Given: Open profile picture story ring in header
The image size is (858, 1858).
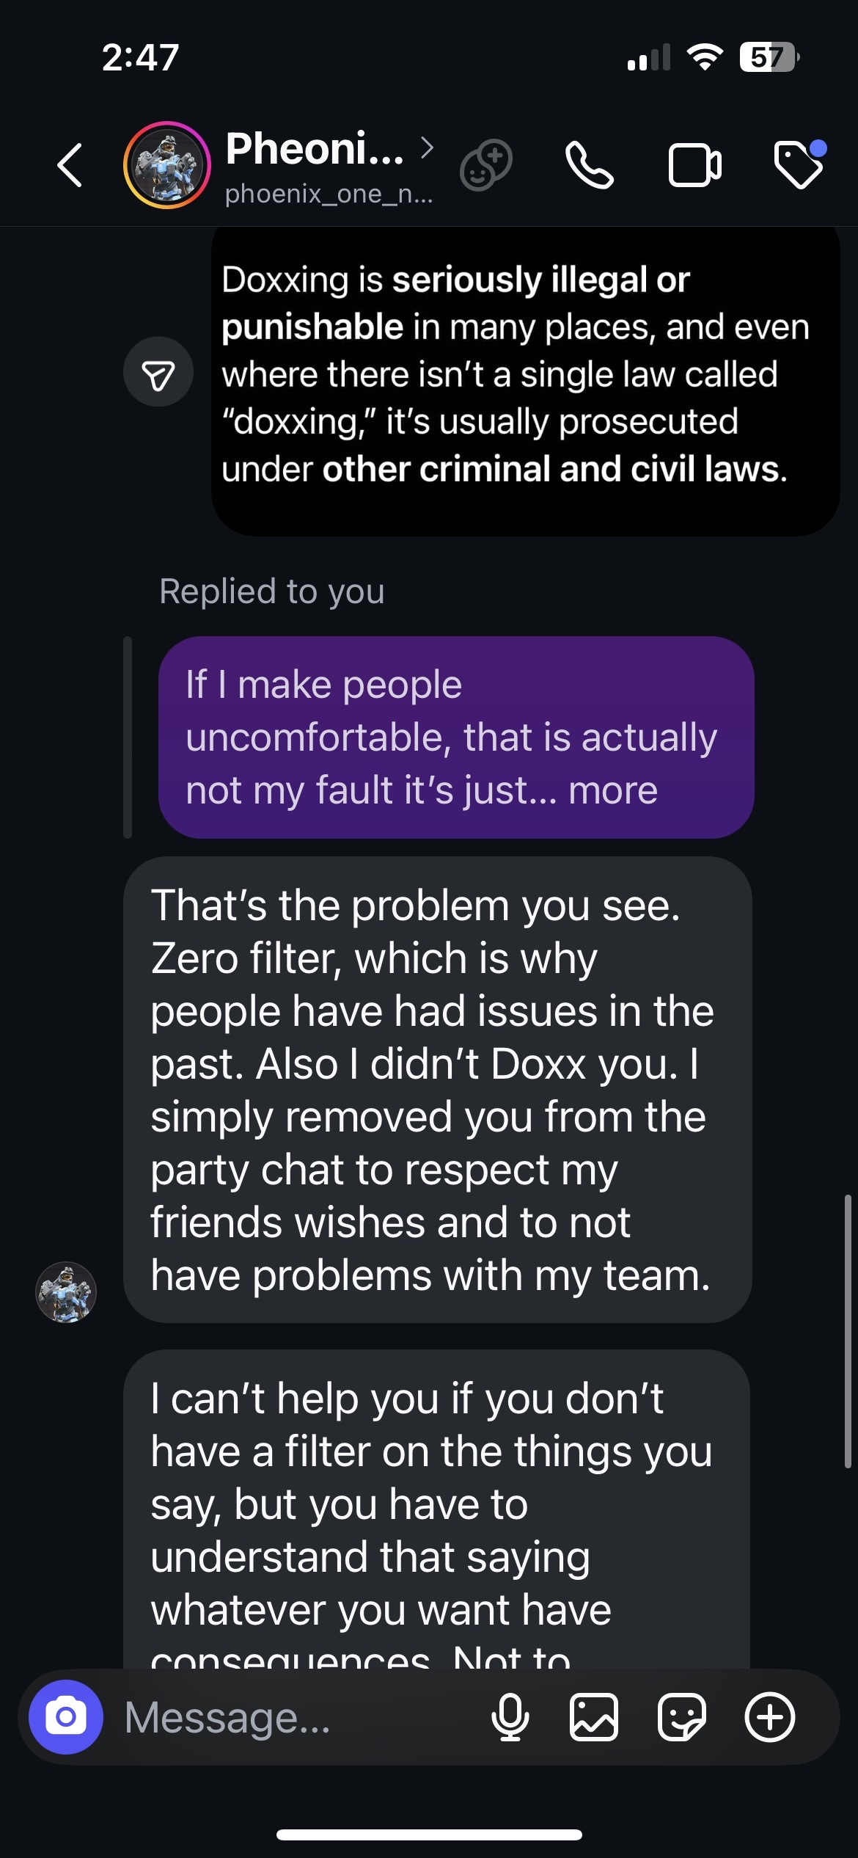Looking at the screenshot, I should tap(167, 165).
